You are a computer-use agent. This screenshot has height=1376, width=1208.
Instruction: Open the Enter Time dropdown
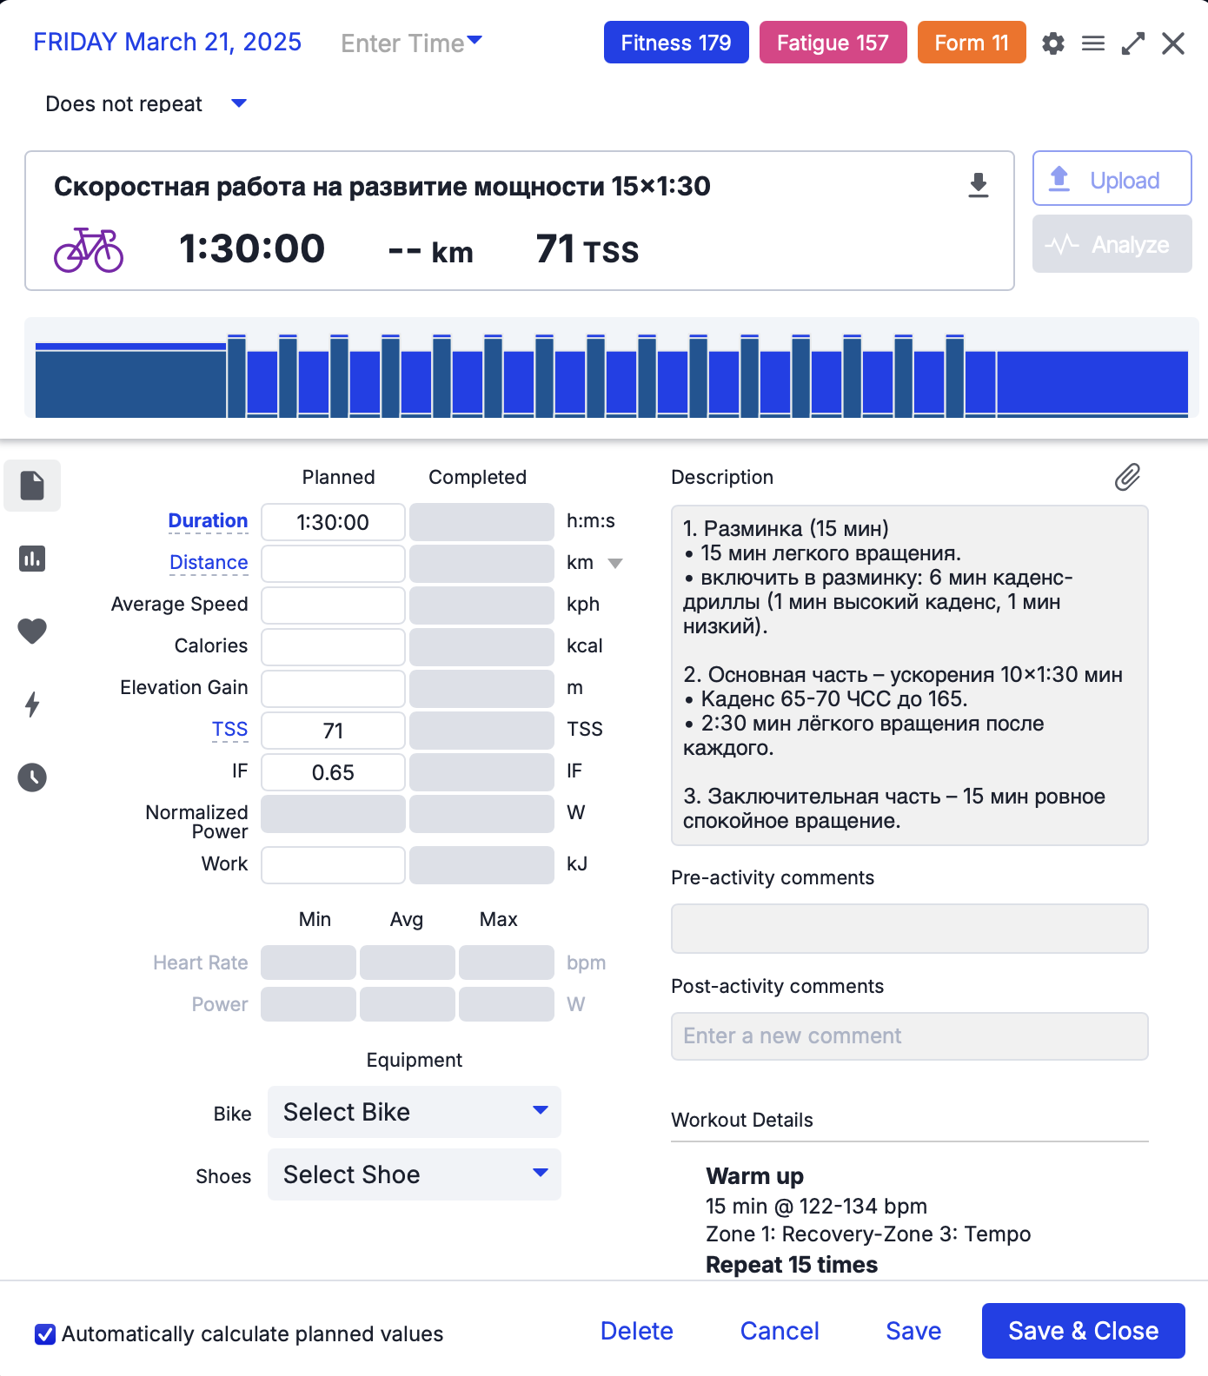click(x=411, y=43)
